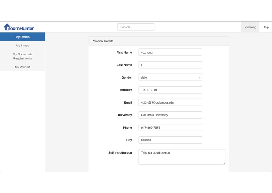Screen dimensions: 272x193
Task: Grab the text area resize handle
Action: click(x=224, y=163)
